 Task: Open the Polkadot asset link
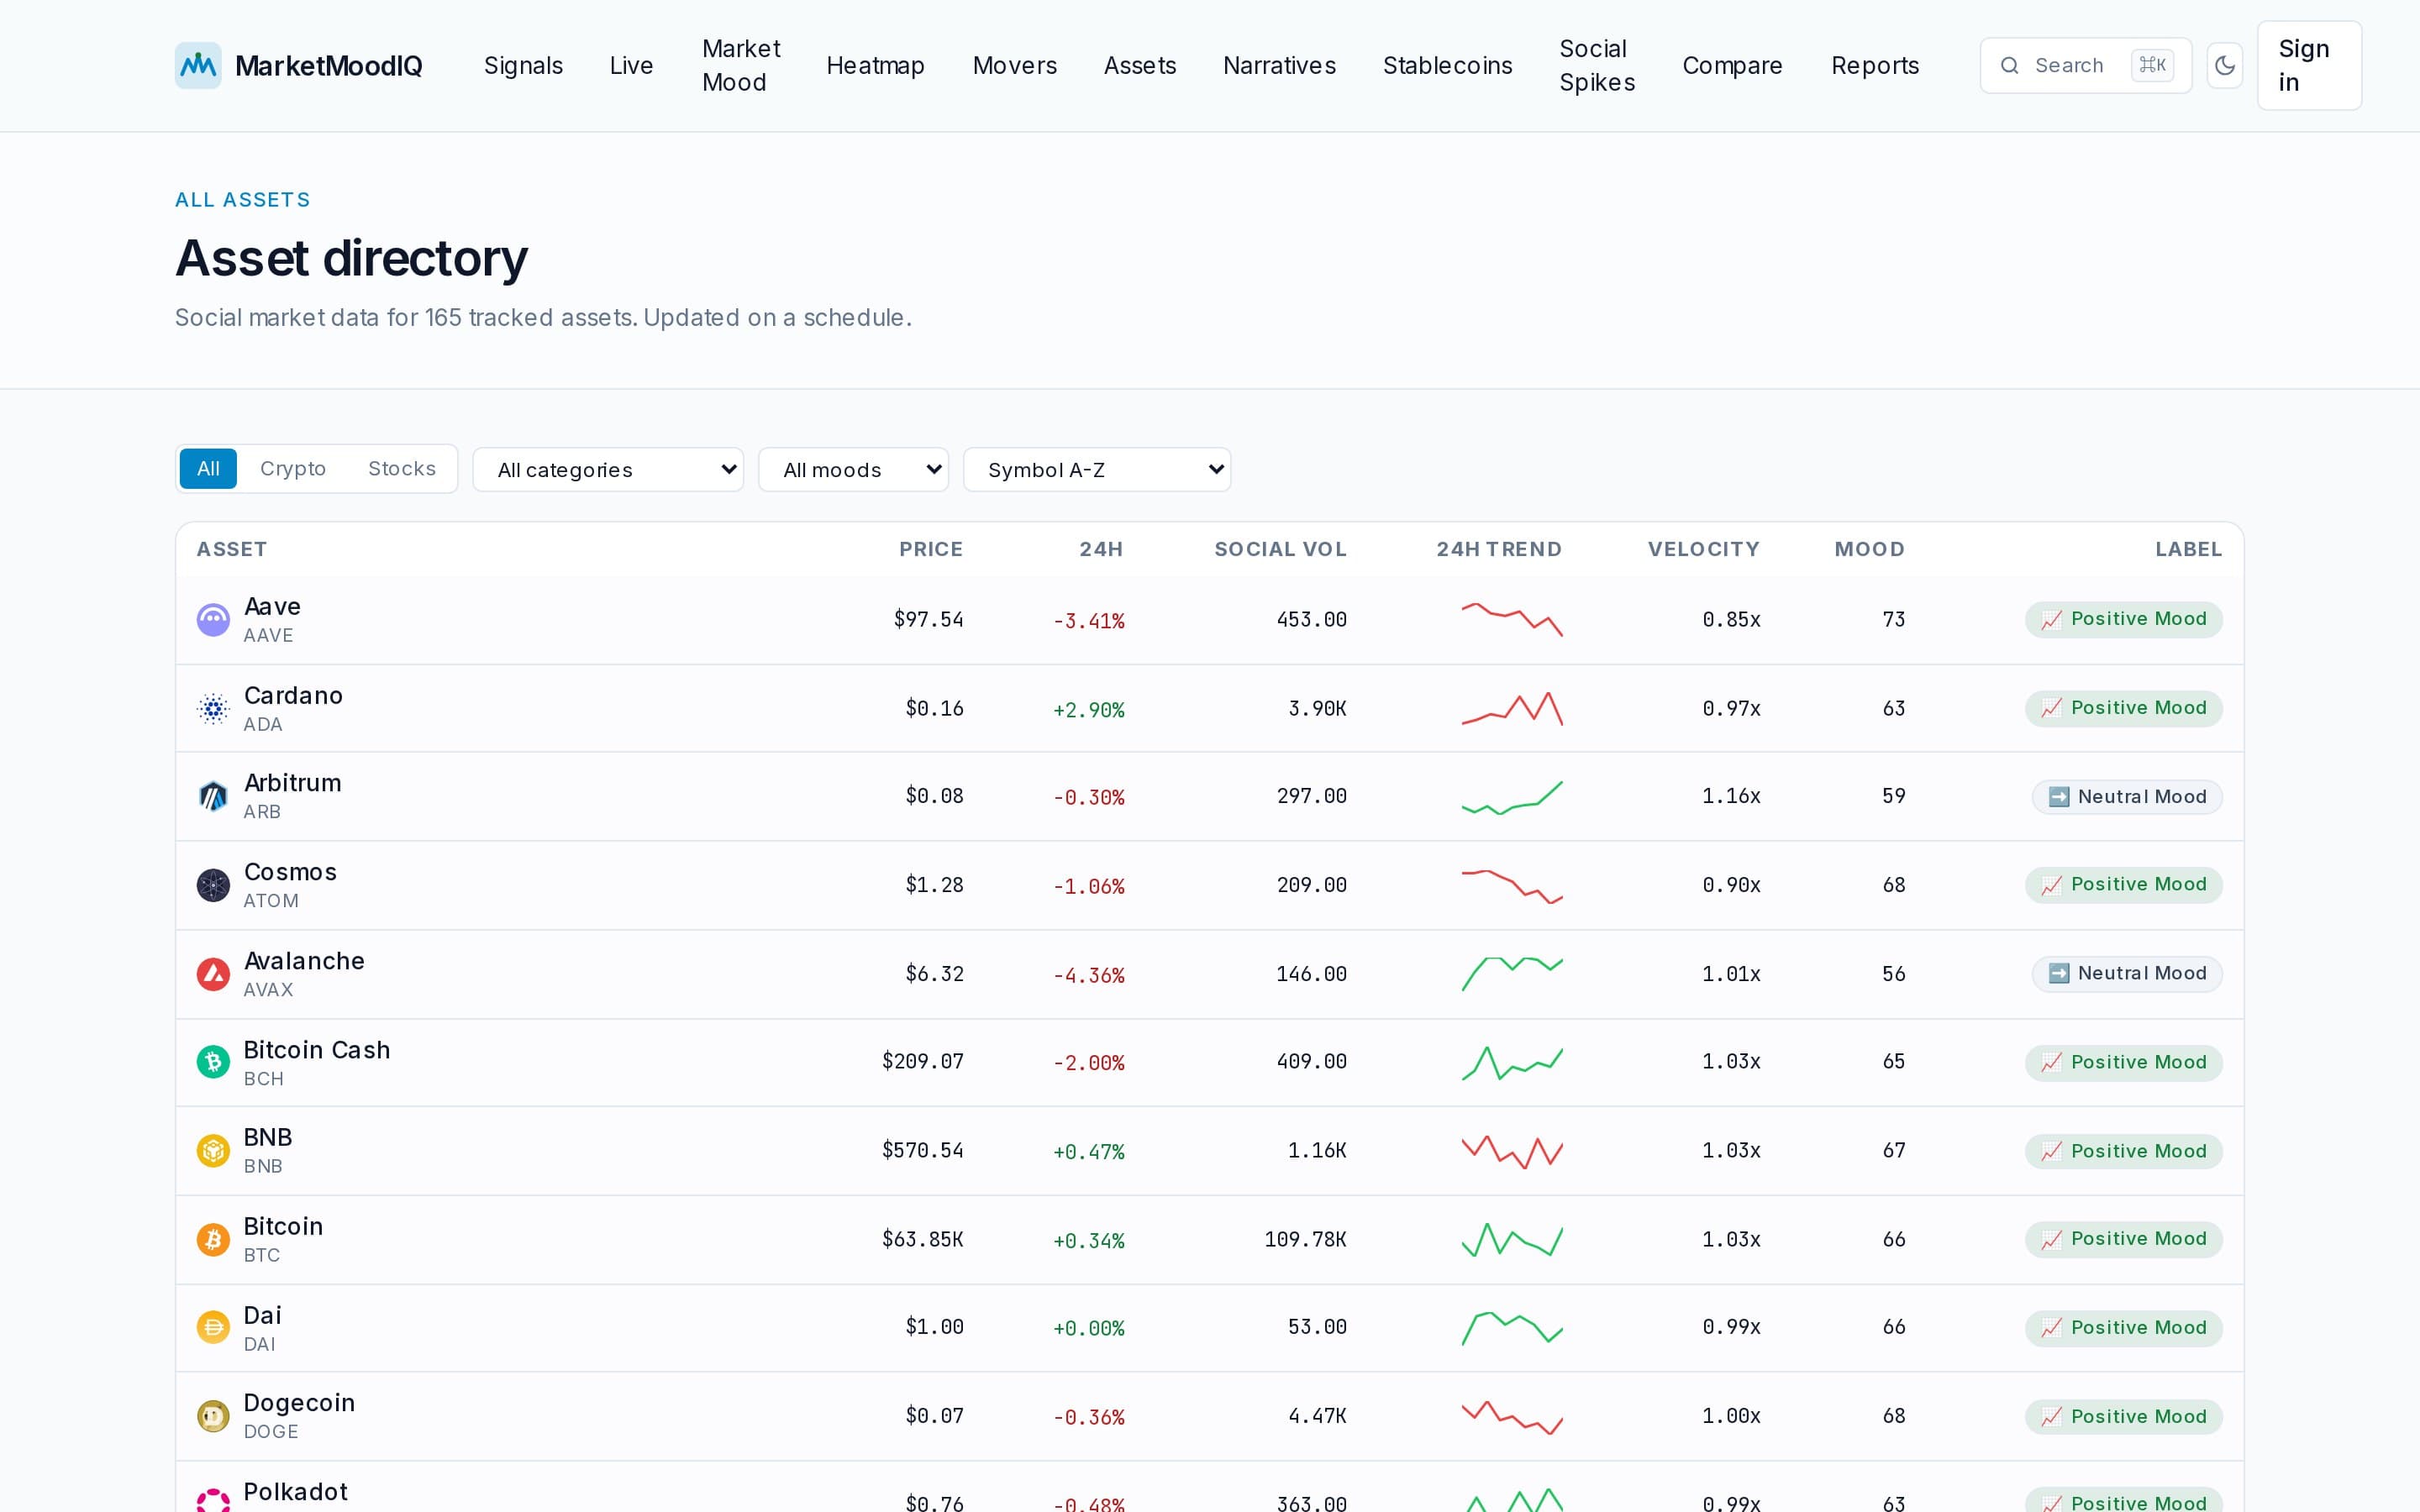click(x=295, y=1492)
